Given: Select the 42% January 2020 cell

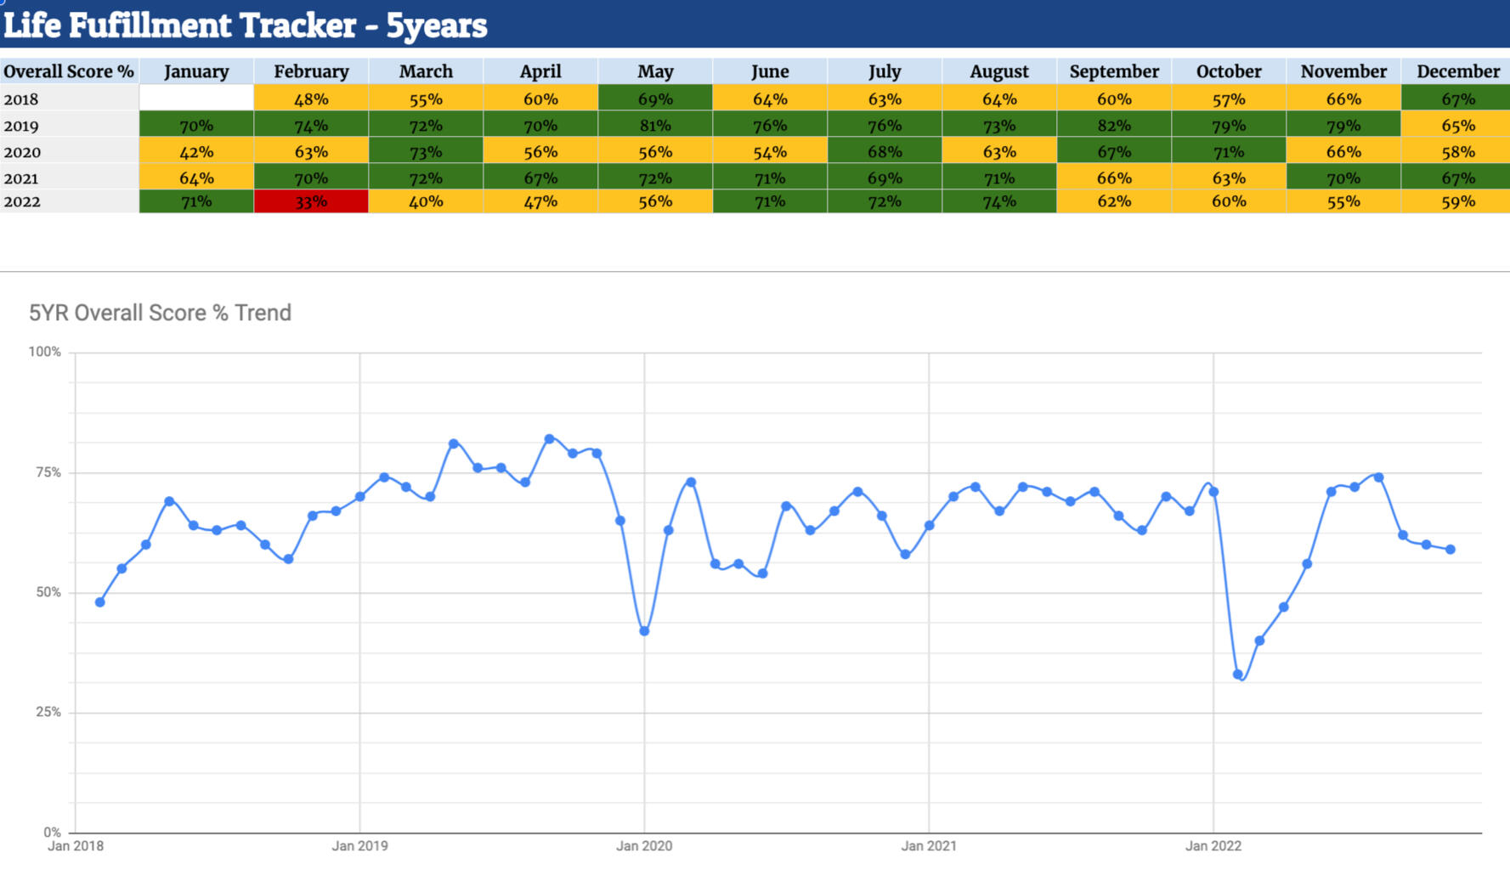Looking at the screenshot, I should (196, 152).
